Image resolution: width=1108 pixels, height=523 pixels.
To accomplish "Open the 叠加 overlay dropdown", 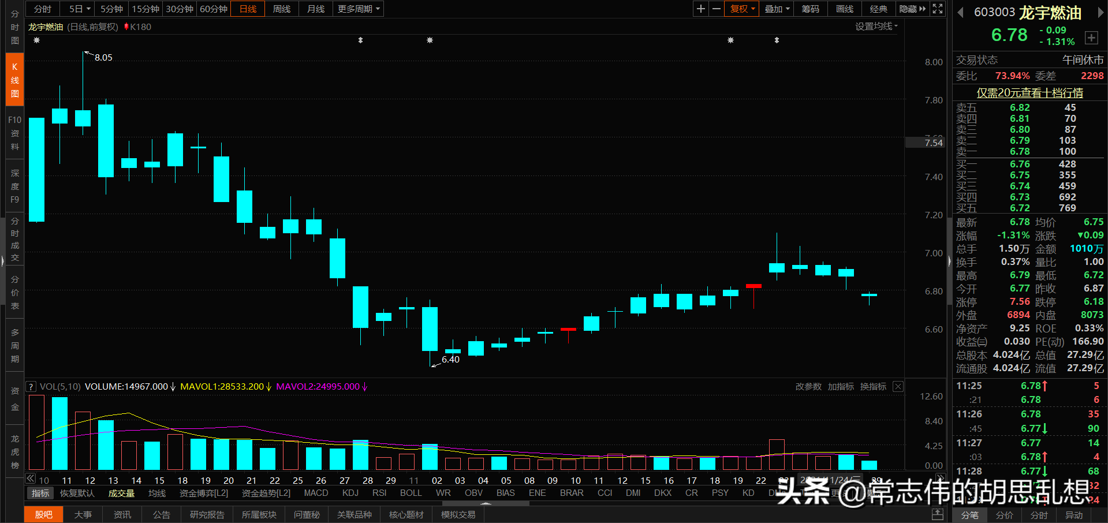I will pos(775,9).
